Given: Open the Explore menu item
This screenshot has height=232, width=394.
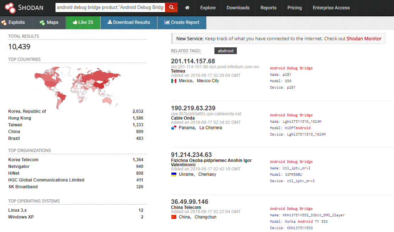Looking at the screenshot, I should (208, 8).
